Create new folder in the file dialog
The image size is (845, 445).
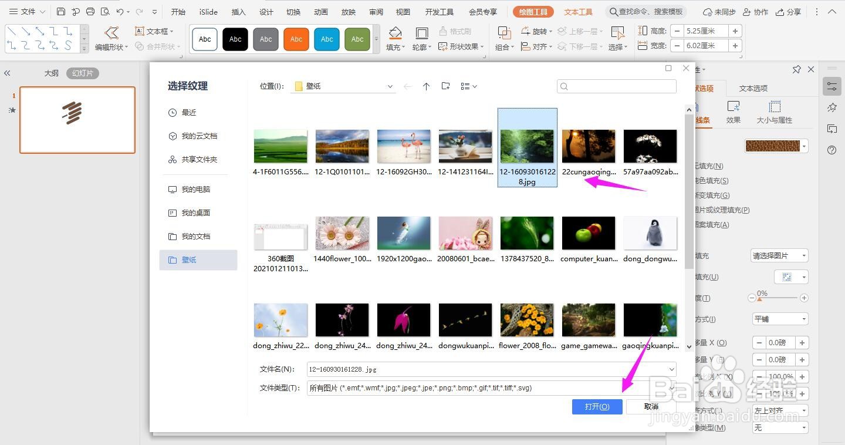point(446,86)
